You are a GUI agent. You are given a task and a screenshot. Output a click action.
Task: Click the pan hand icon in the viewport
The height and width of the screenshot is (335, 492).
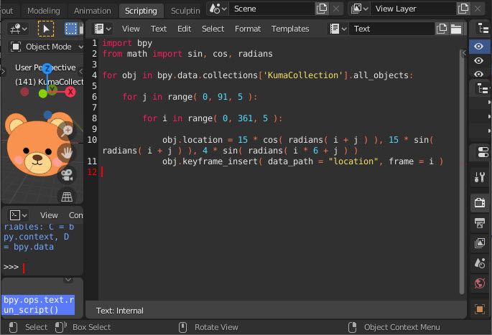[x=67, y=151]
